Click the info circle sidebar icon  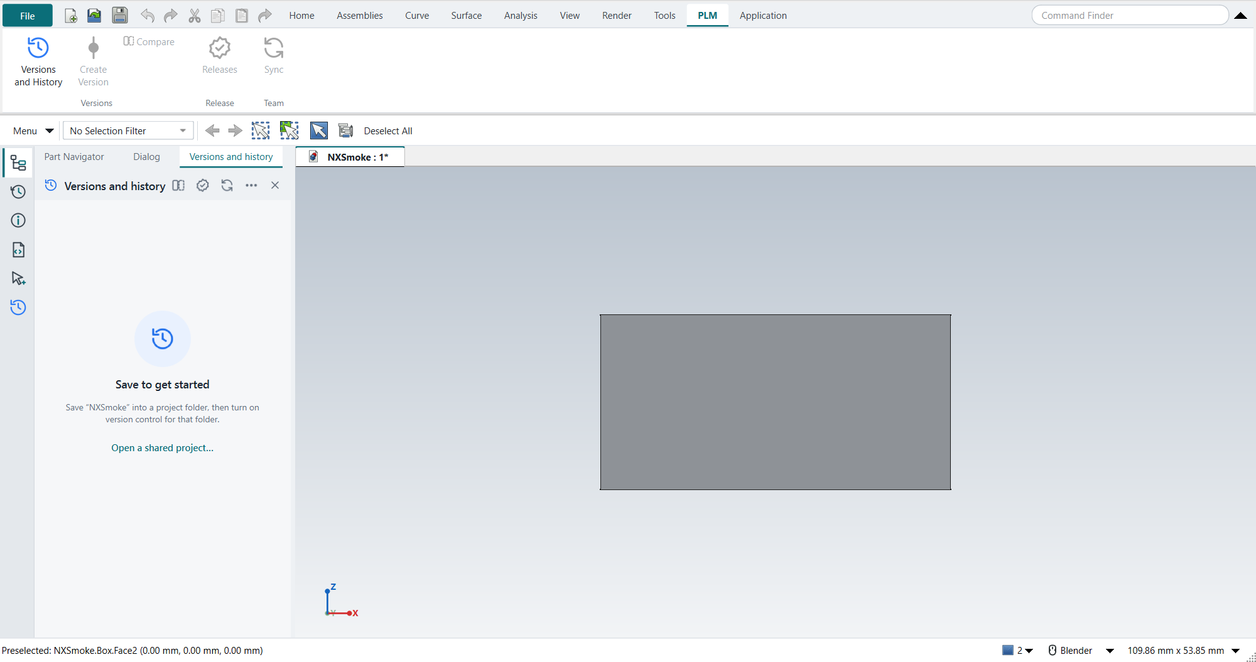click(18, 220)
